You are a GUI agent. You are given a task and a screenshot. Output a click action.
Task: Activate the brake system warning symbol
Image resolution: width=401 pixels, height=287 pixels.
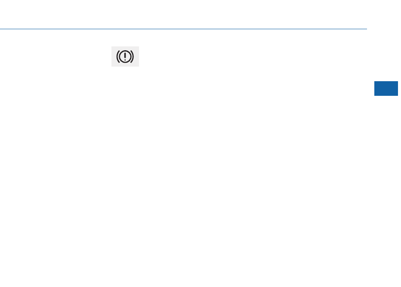(125, 56)
